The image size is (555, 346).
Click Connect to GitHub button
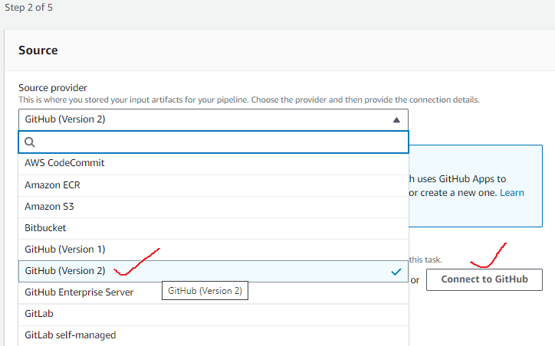(484, 280)
